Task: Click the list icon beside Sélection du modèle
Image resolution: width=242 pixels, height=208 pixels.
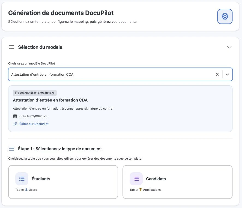Action: pyautogui.click(x=11, y=47)
